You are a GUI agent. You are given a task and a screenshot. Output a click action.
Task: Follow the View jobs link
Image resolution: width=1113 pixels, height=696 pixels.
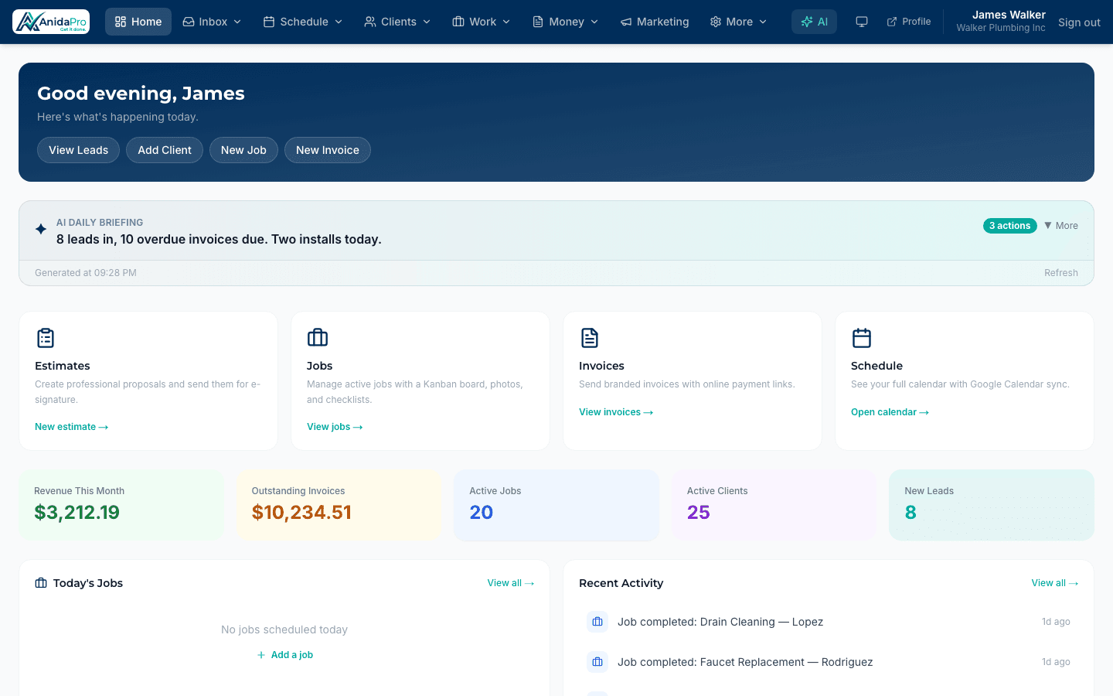point(335,427)
